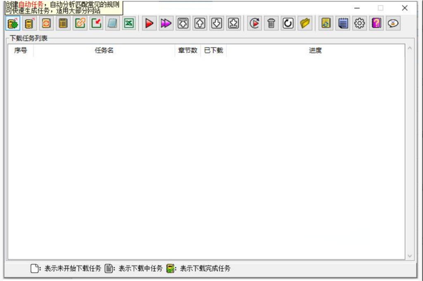423x281 pixels.
Task: Move task to top with the barred up arrow
Action: click(x=183, y=24)
